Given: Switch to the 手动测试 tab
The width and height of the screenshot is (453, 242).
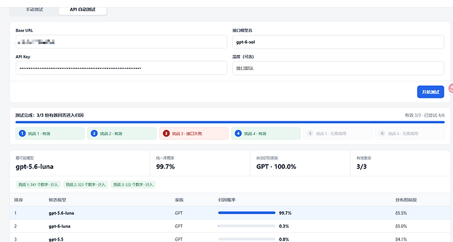Looking at the screenshot, I should [x=34, y=10].
